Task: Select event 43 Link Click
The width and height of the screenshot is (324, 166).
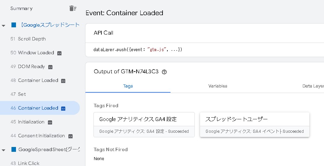Action: coord(28,163)
